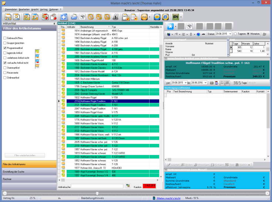Click the boxes with red apple icon

click(x=45, y=17)
